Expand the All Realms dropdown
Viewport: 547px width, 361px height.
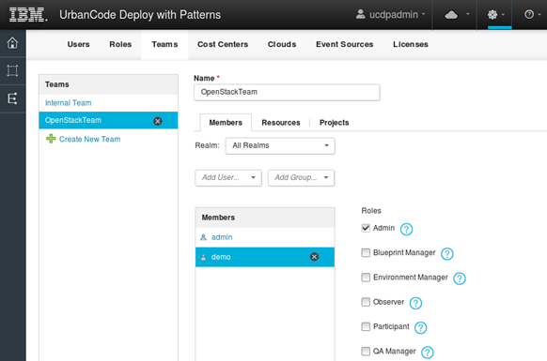click(x=280, y=146)
